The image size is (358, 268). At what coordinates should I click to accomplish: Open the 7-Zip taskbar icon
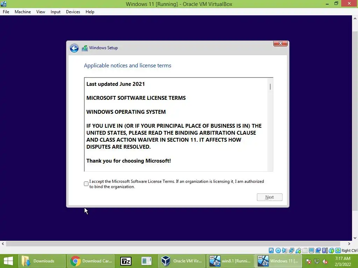tap(126, 261)
